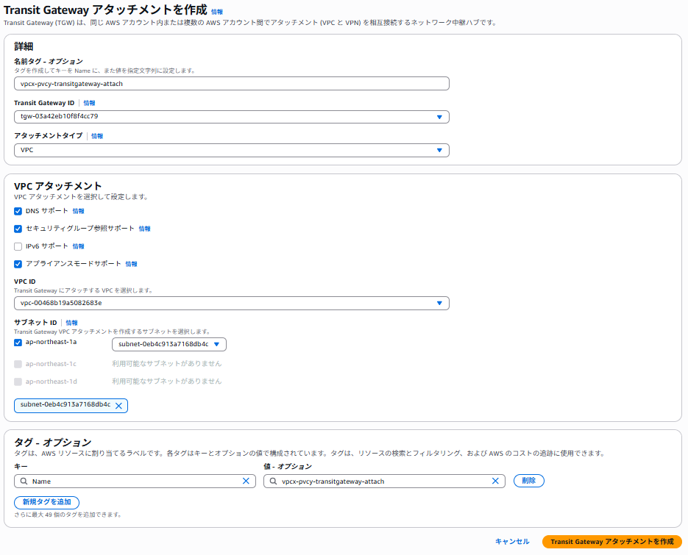Click the tag value field vpcx-pvcy-transitgateway-attach
The image size is (688, 555).
click(x=384, y=481)
